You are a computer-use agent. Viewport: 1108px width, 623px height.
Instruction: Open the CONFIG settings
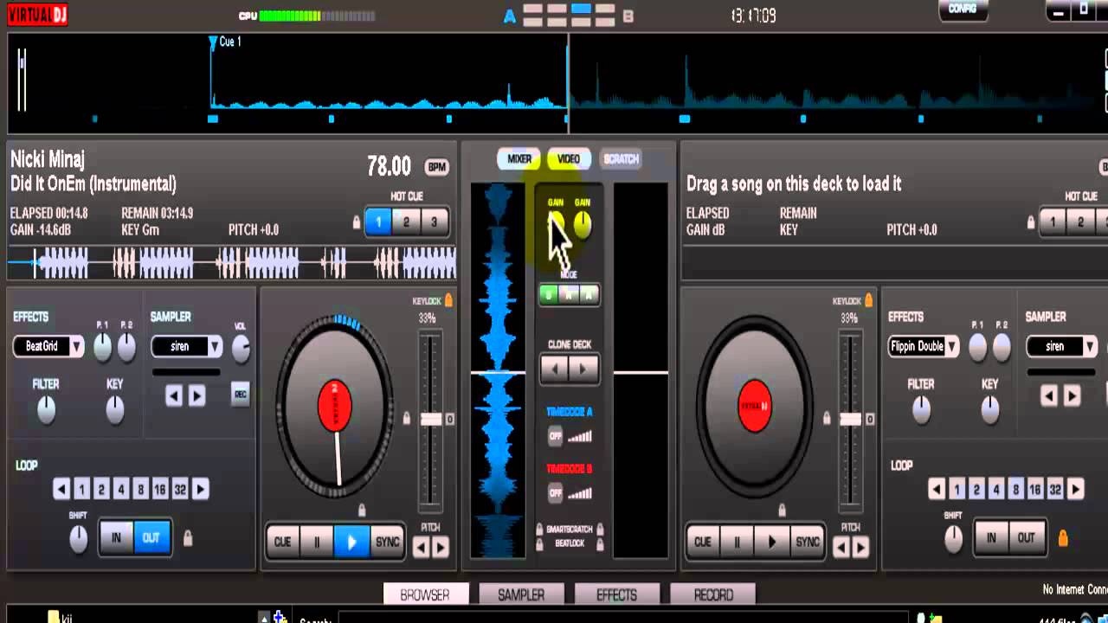click(963, 10)
